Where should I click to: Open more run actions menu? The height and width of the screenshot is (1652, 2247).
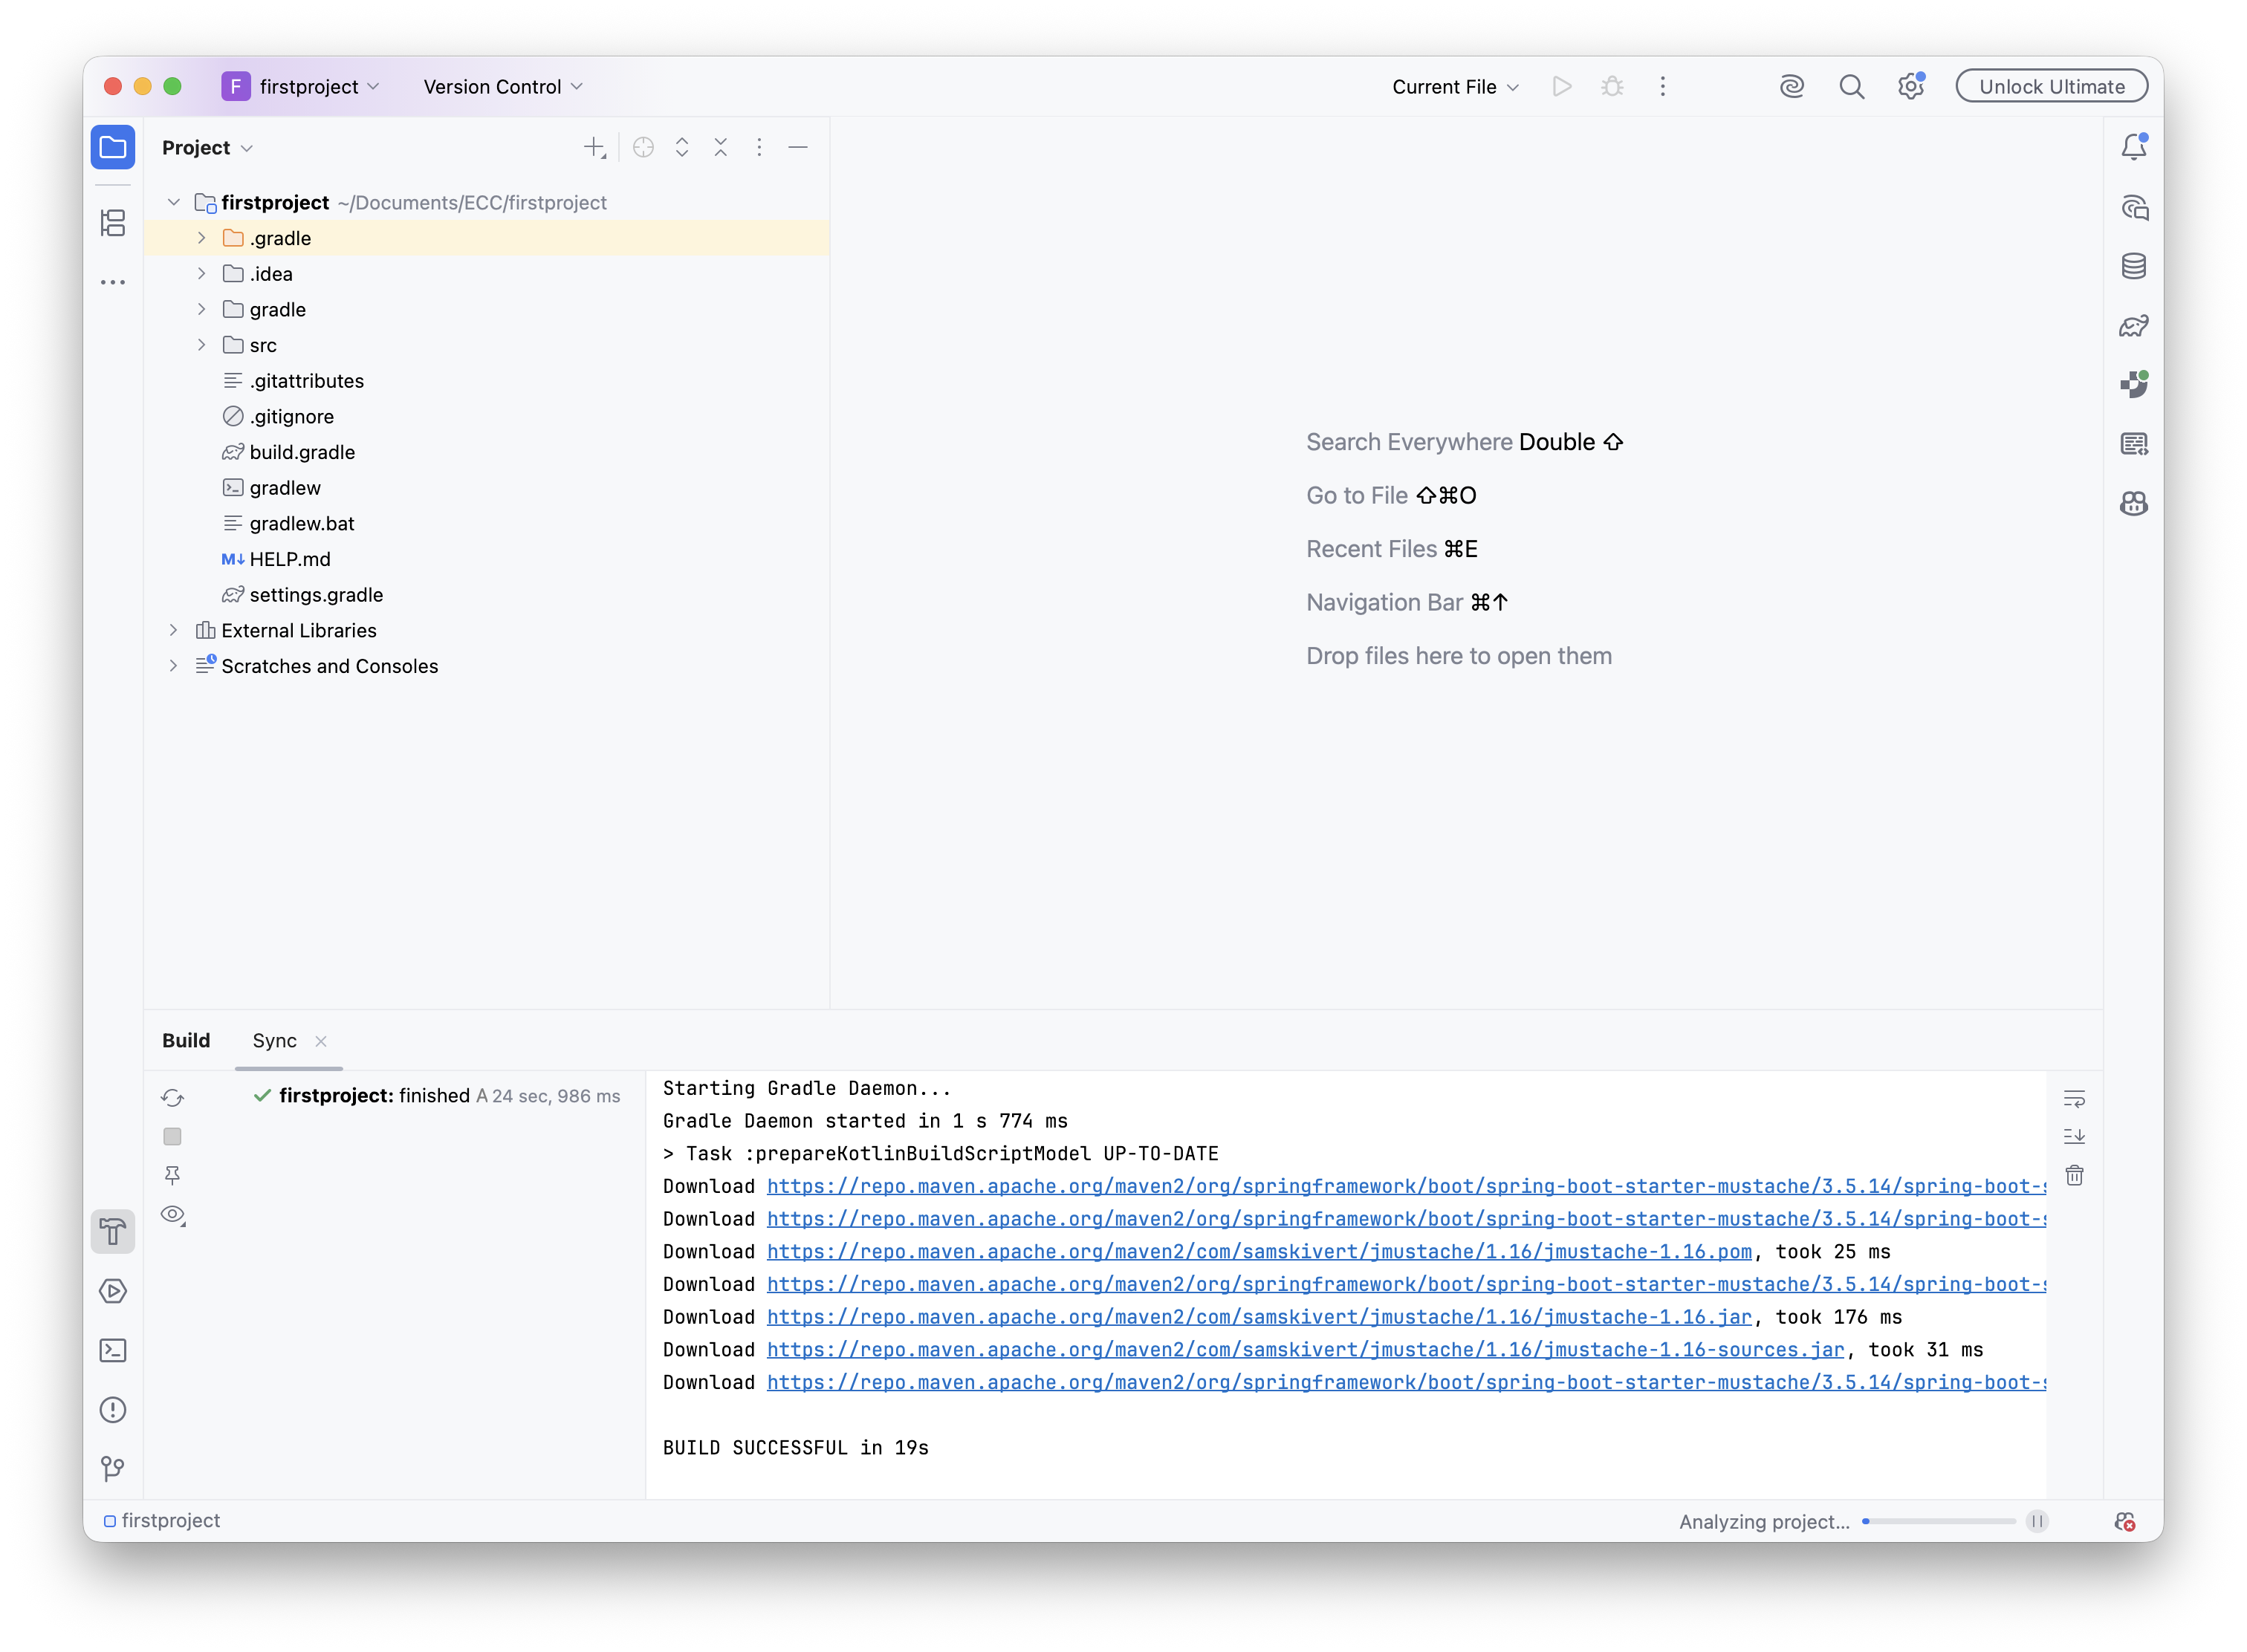(1663, 87)
